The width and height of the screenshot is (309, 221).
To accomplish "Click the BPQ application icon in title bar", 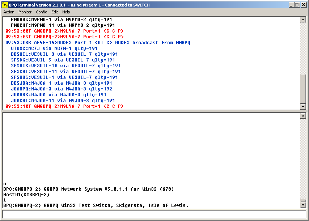I will [x=5, y=5].
